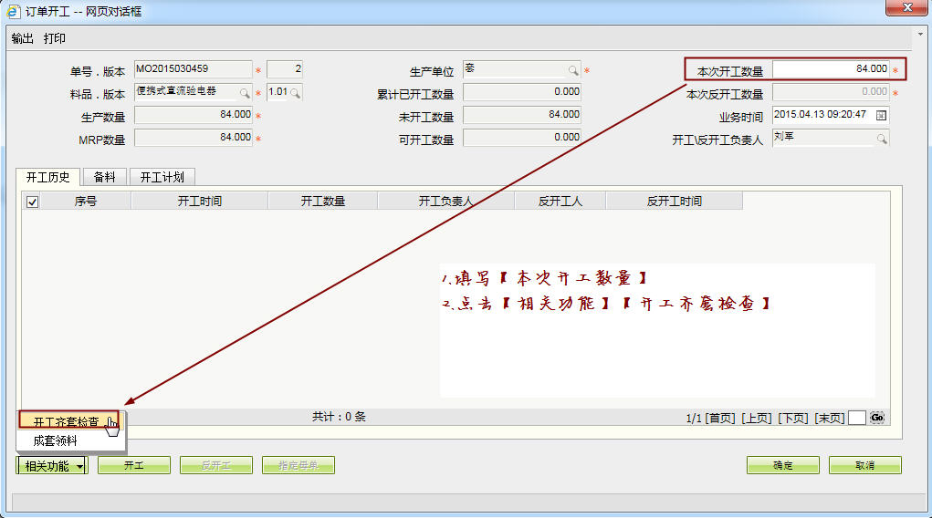Expand the 相关功能 dropdown button
Screen dimensions: 932x518
click(52, 466)
